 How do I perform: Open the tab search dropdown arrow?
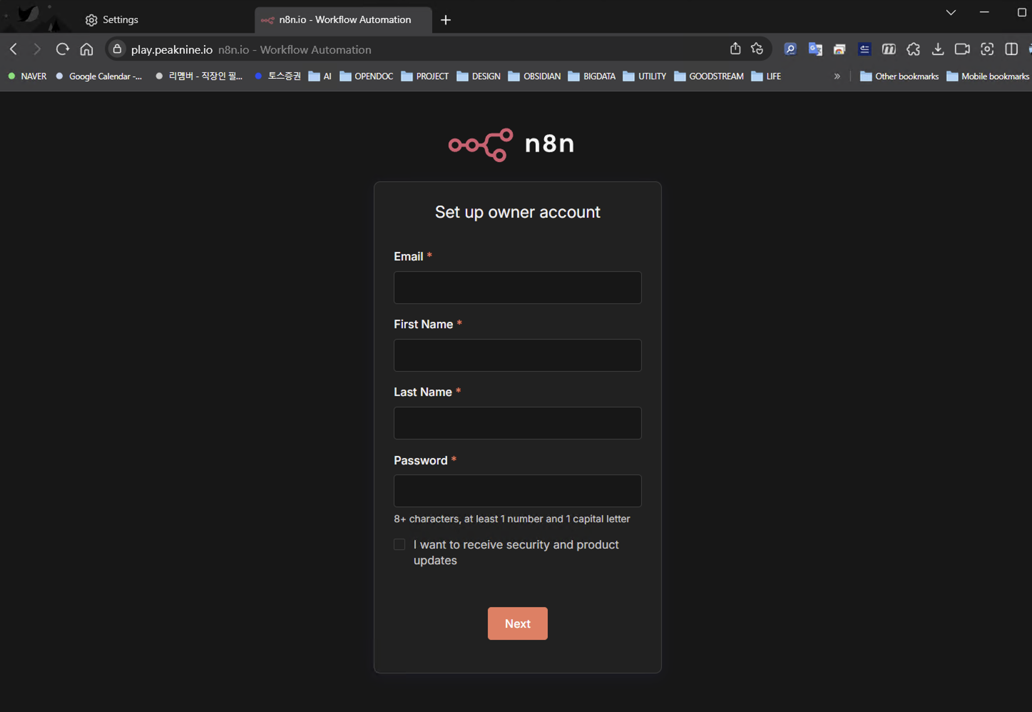[x=950, y=12]
